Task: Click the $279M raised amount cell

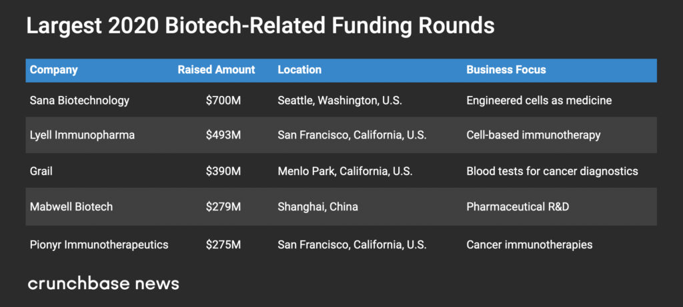Action: pos(223,206)
